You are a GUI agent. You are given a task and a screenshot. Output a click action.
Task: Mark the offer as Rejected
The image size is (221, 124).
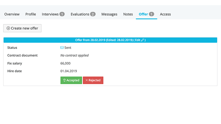coord(93,80)
